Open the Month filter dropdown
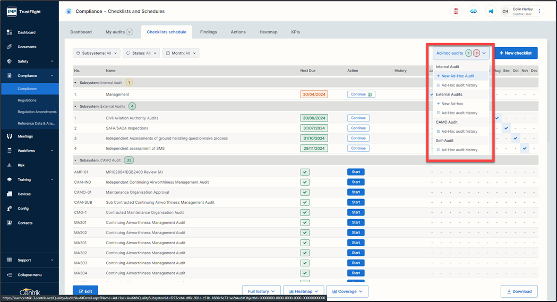 point(181,53)
